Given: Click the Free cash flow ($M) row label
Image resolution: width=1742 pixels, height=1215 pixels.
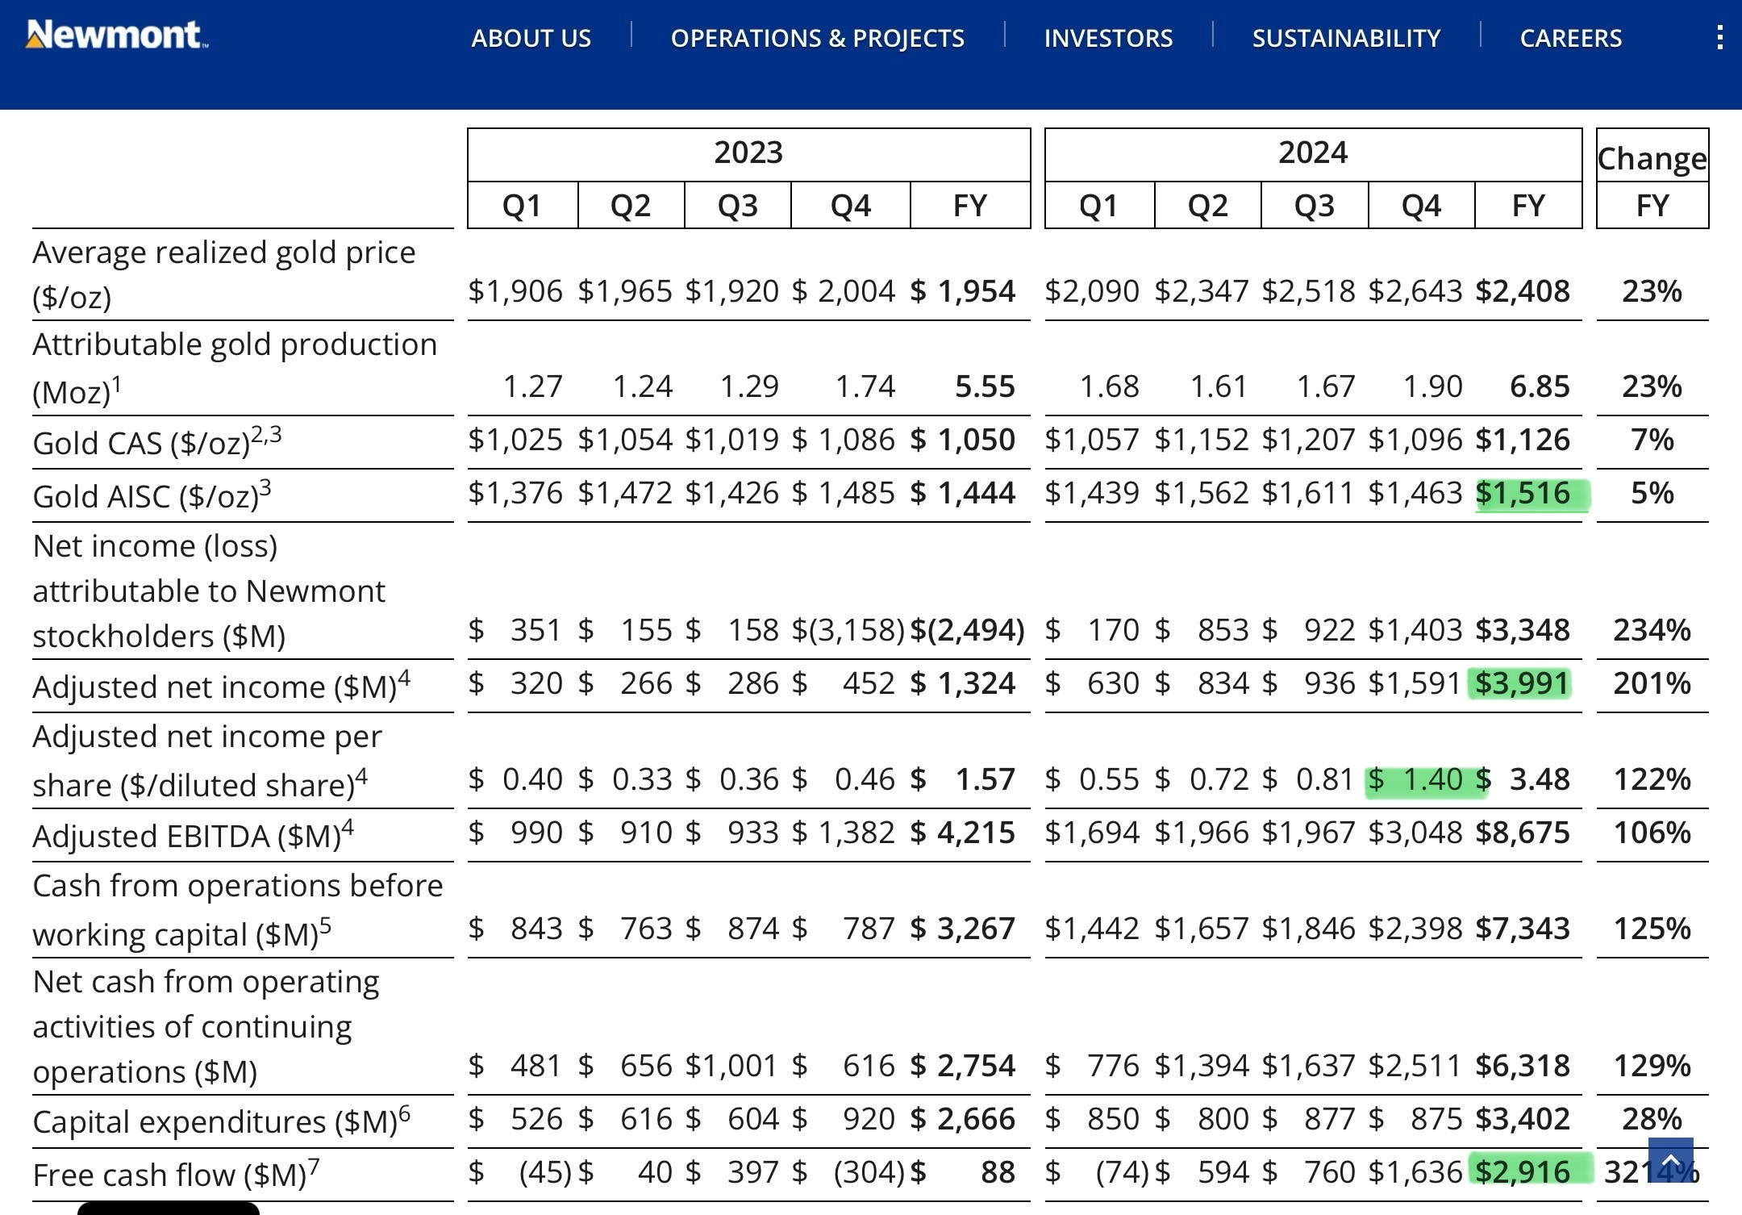Looking at the screenshot, I should pos(176,1174).
